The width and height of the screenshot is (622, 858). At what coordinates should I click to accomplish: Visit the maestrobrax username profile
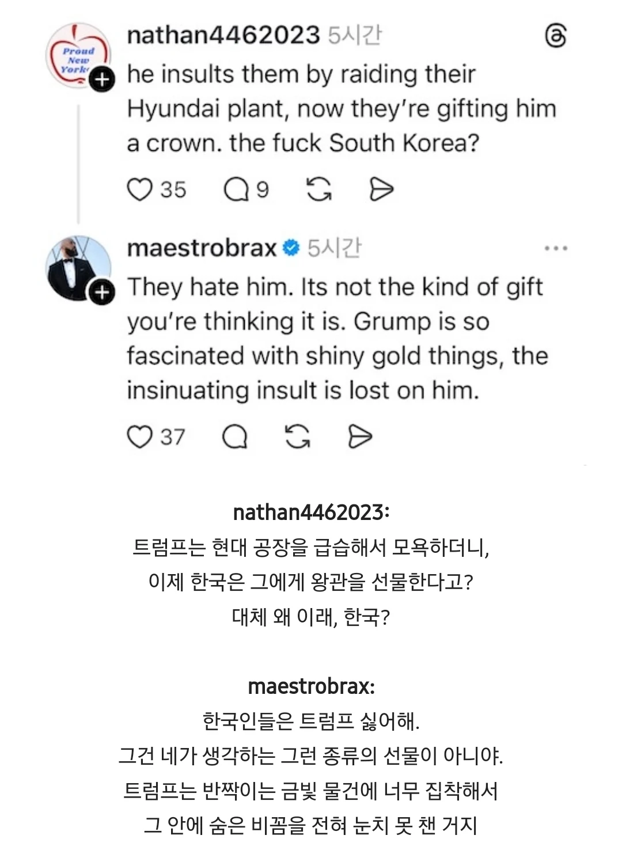(202, 248)
